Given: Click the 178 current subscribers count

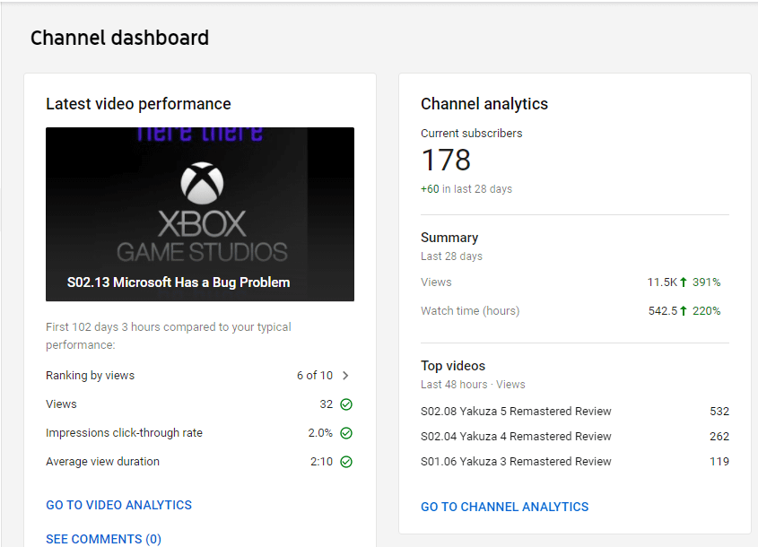Looking at the screenshot, I should click(446, 161).
